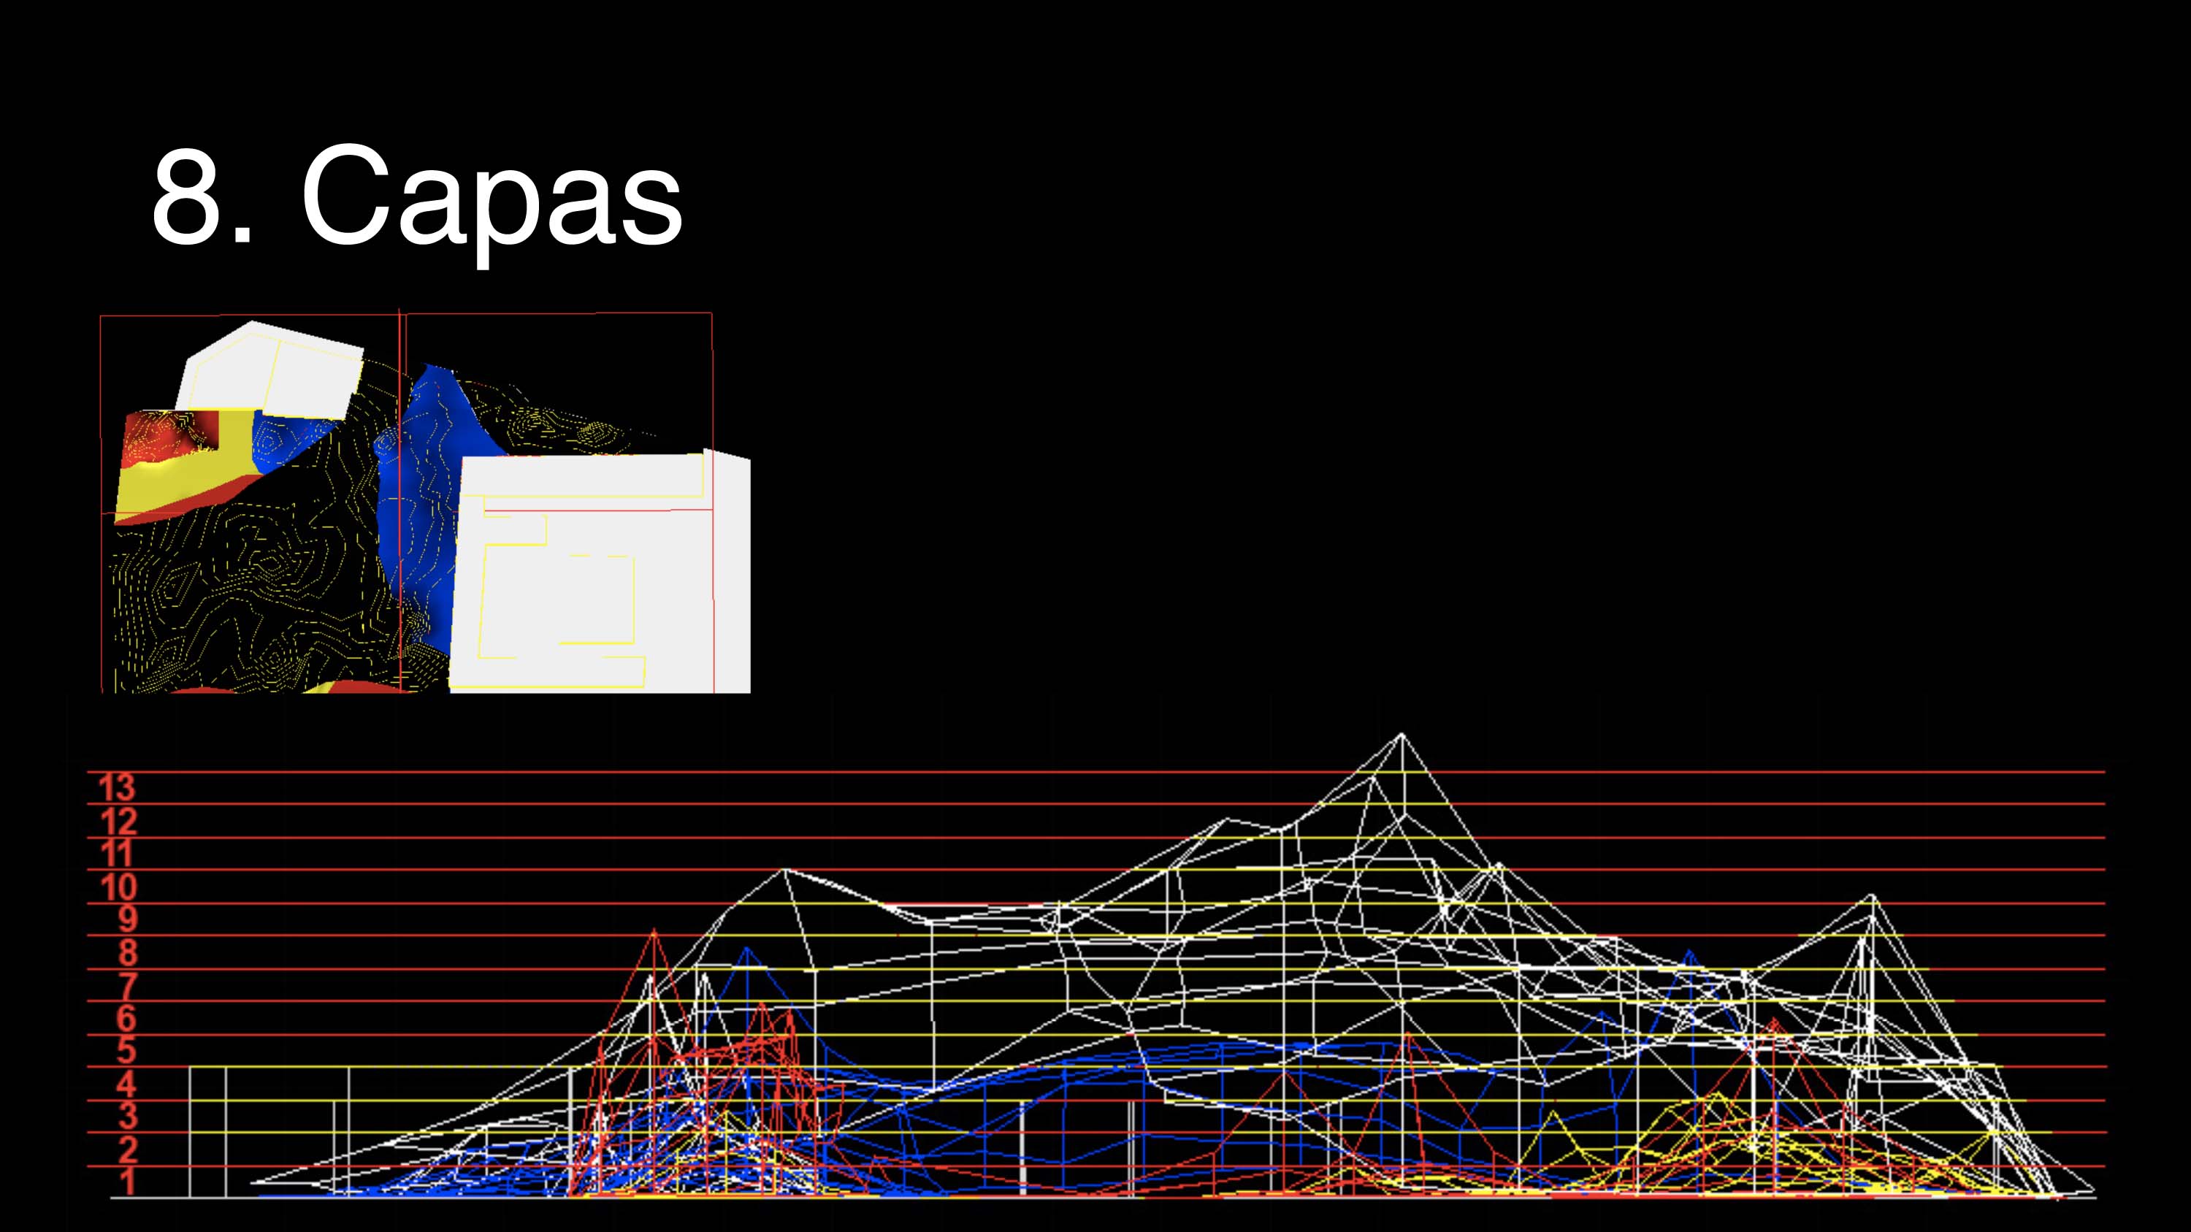Click layer number 11 label
Image resolution: width=2191 pixels, height=1232 pixels.
pos(118,854)
